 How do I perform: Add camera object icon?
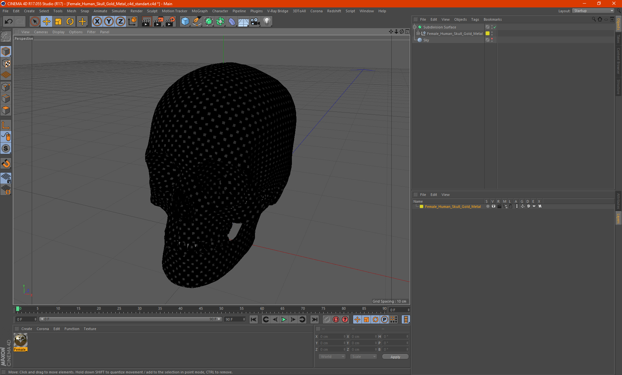[255, 22]
